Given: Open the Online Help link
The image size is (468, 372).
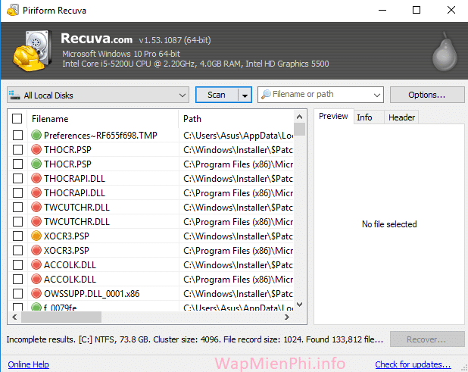Looking at the screenshot, I should [x=28, y=364].
